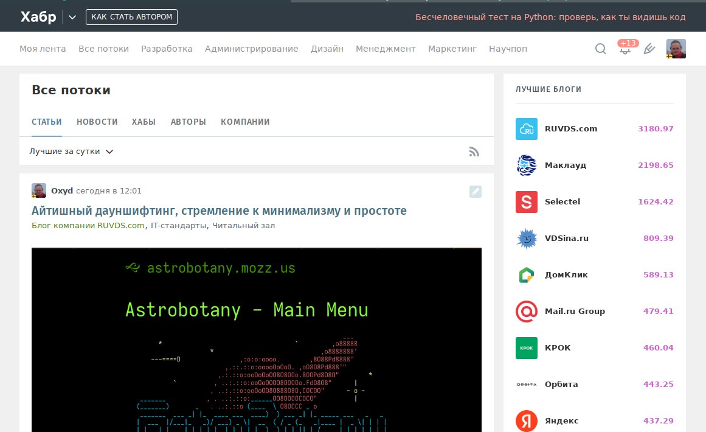
Task: Click the RSS feed icon
Action: (x=474, y=152)
